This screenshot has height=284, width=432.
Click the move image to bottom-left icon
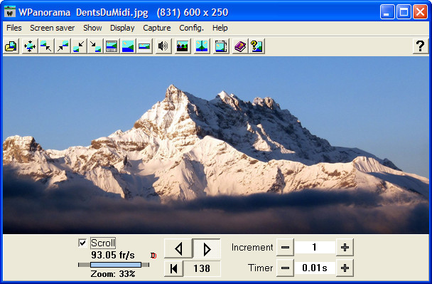click(79, 46)
